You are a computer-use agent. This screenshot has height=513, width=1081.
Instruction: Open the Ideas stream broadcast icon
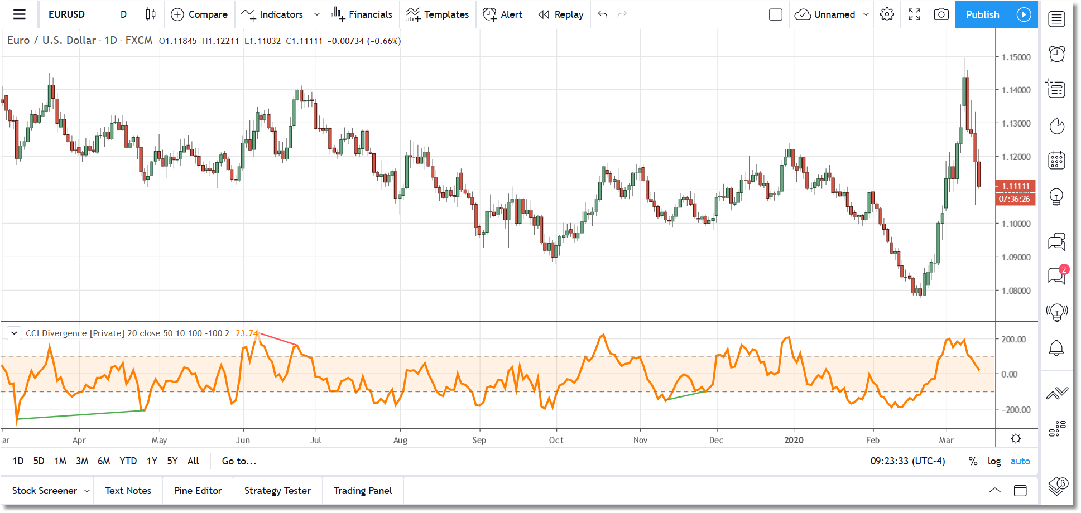(x=1056, y=312)
